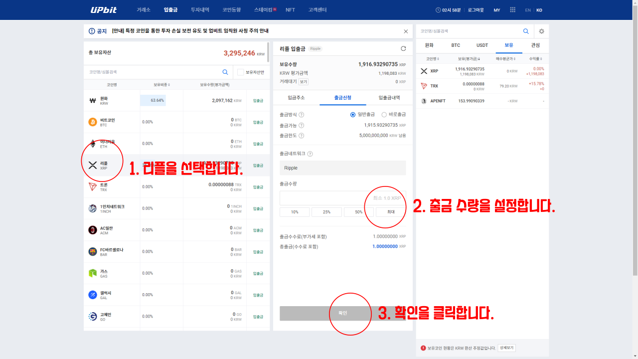Click the search magnifier in asset list
The height and width of the screenshot is (359, 638).
(x=225, y=72)
